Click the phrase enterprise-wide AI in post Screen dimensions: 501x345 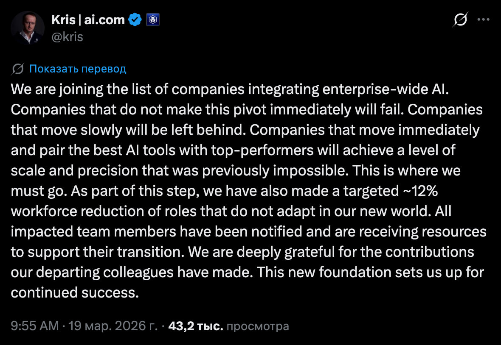386,89
